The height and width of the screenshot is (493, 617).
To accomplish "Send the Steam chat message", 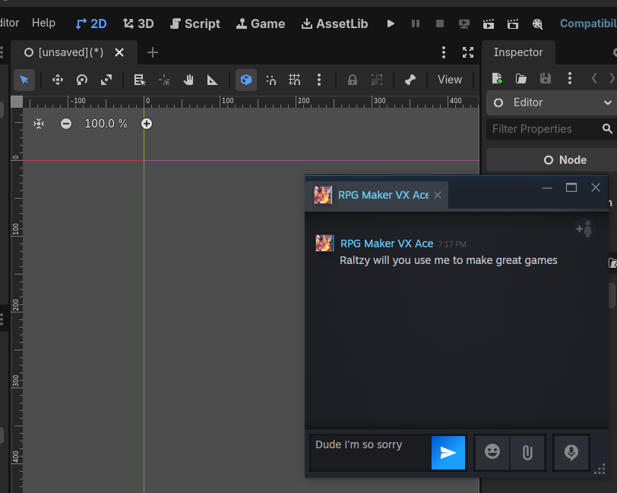I will tap(448, 453).
